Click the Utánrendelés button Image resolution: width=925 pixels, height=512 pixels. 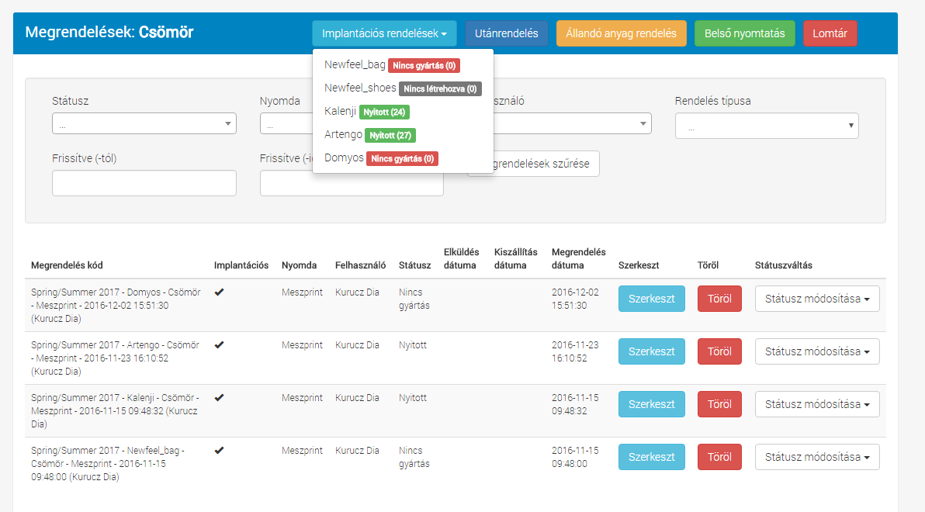tap(507, 33)
